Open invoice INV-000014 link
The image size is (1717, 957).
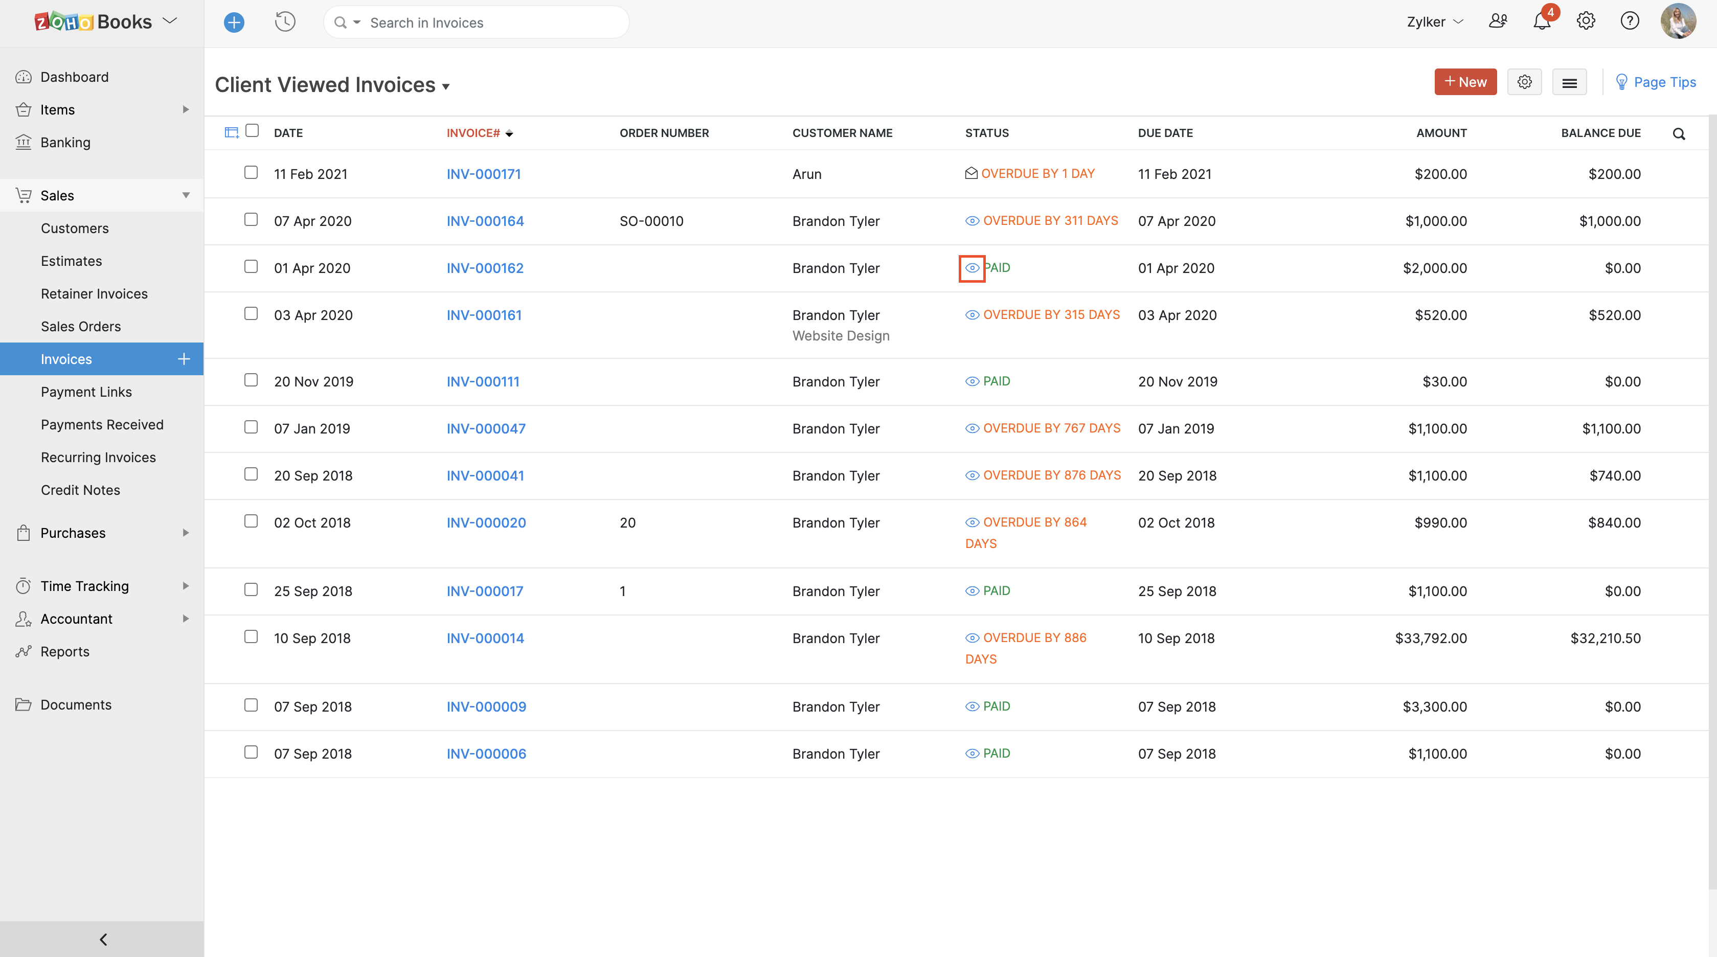pyautogui.click(x=485, y=638)
